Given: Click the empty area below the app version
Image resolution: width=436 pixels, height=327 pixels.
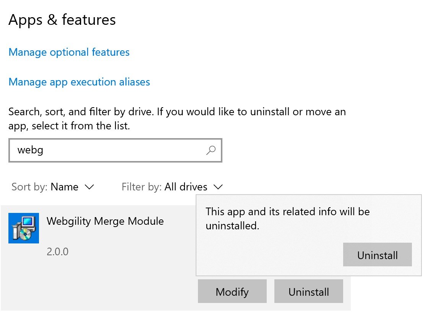Looking at the screenshot, I should pyautogui.click(x=97, y=286).
